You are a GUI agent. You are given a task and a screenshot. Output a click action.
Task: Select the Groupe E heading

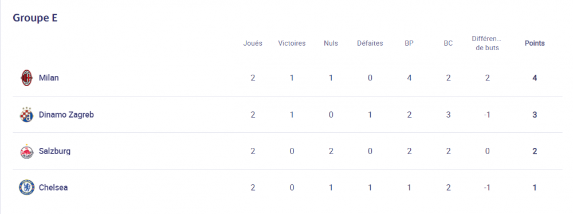35,18
